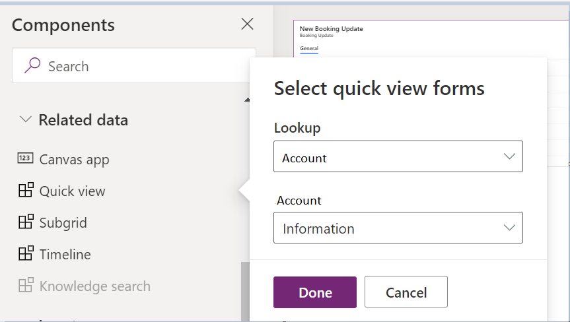Click the New Booking Update form header
Screen dimensions: 570x322
click(x=331, y=28)
